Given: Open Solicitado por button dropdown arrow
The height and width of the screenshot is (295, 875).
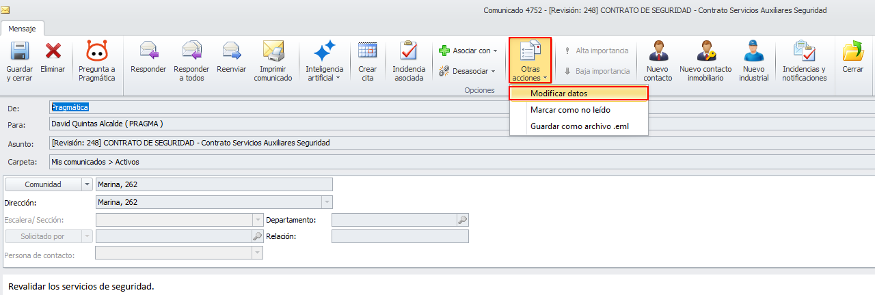Looking at the screenshot, I should coord(87,236).
